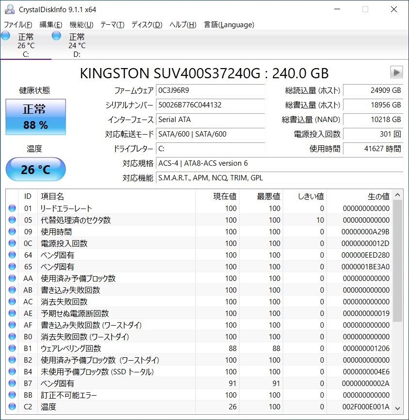Click status orb for C2 温度 row

click(x=12, y=406)
